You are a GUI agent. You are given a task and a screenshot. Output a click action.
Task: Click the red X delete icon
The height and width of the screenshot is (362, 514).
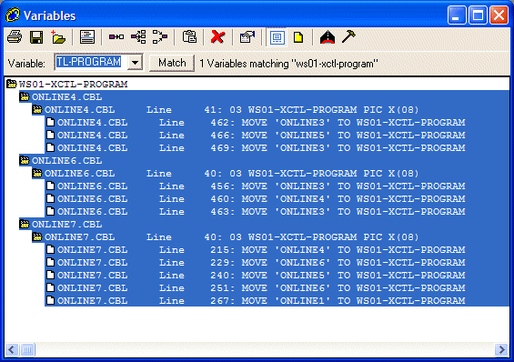point(218,37)
